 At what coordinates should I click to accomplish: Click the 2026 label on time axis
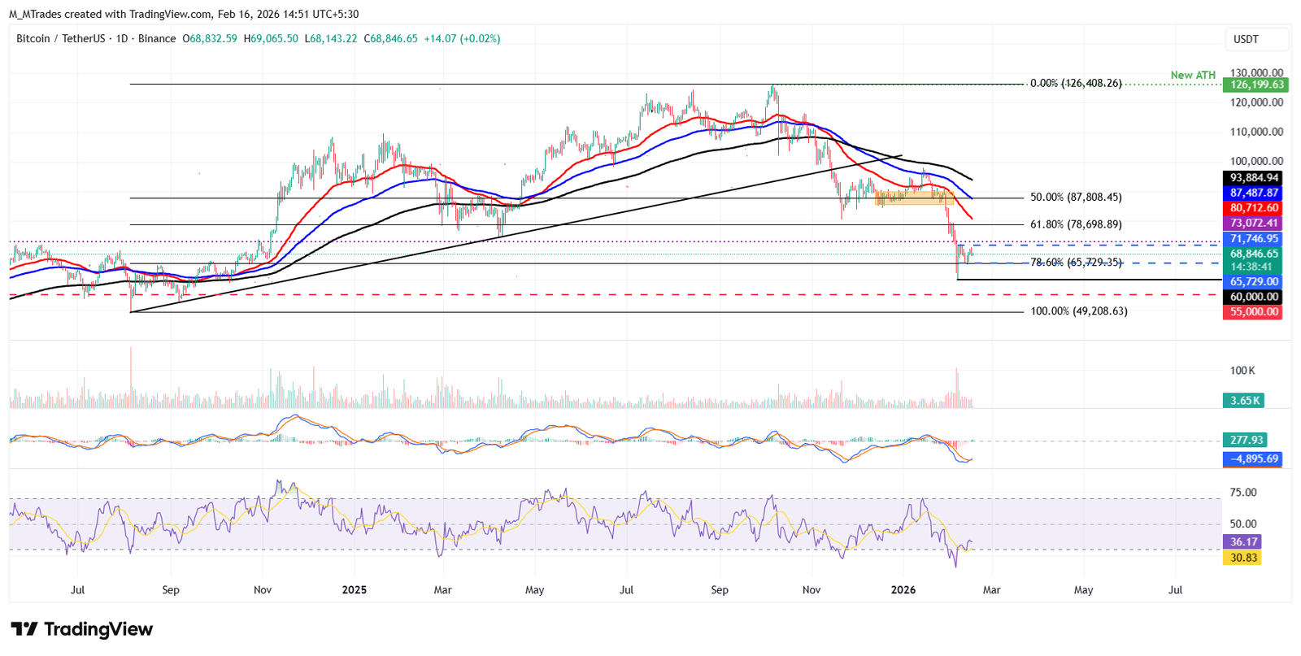(903, 590)
